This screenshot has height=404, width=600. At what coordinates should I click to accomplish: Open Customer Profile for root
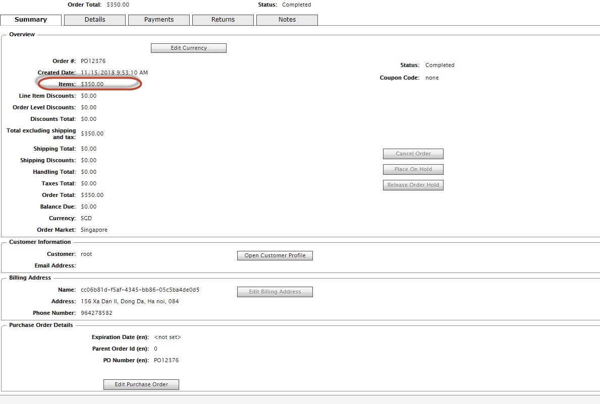click(x=275, y=255)
